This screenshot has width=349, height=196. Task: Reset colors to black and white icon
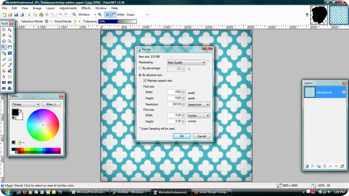(x=14, y=118)
